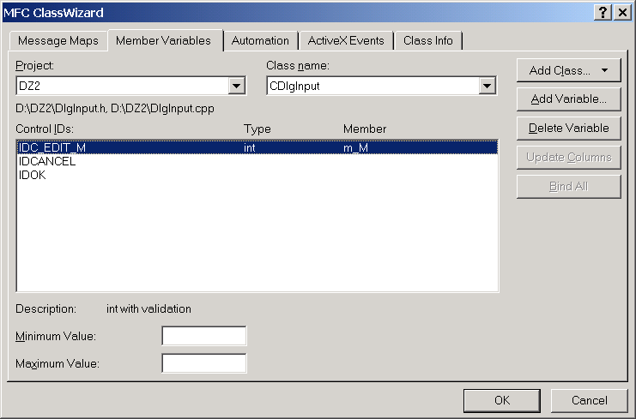Select the IDC_EDIT_M control ID row
636x419 pixels.
257,147
